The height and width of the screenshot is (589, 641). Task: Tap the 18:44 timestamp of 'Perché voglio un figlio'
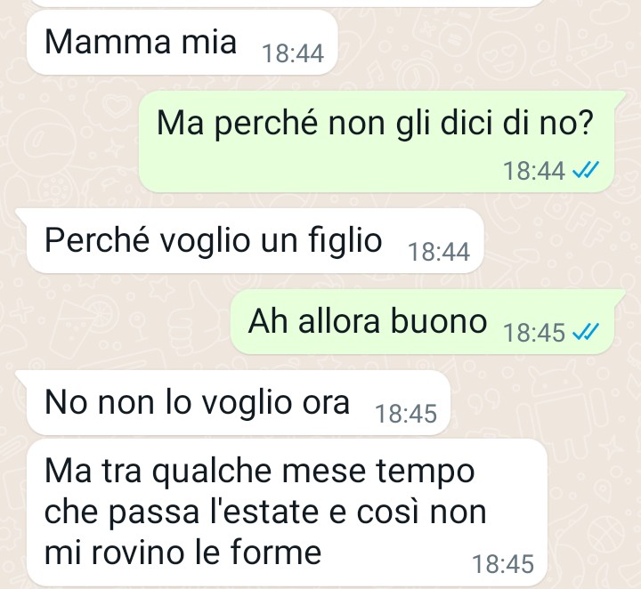[439, 252]
